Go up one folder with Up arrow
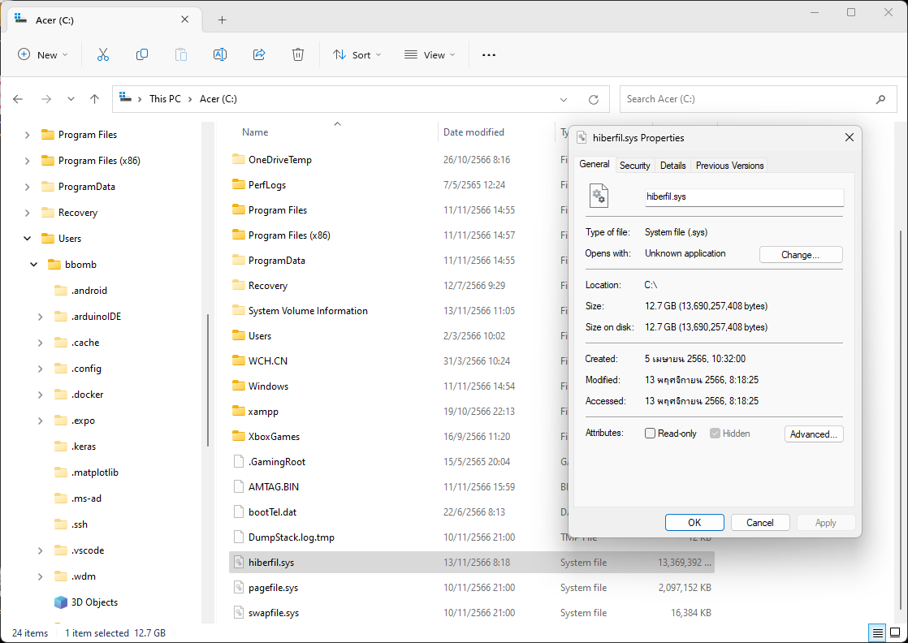 [x=94, y=99]
